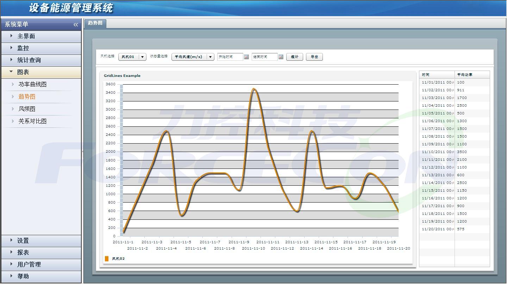Select table row 11/17/2011 with value 900

point(455,206)
